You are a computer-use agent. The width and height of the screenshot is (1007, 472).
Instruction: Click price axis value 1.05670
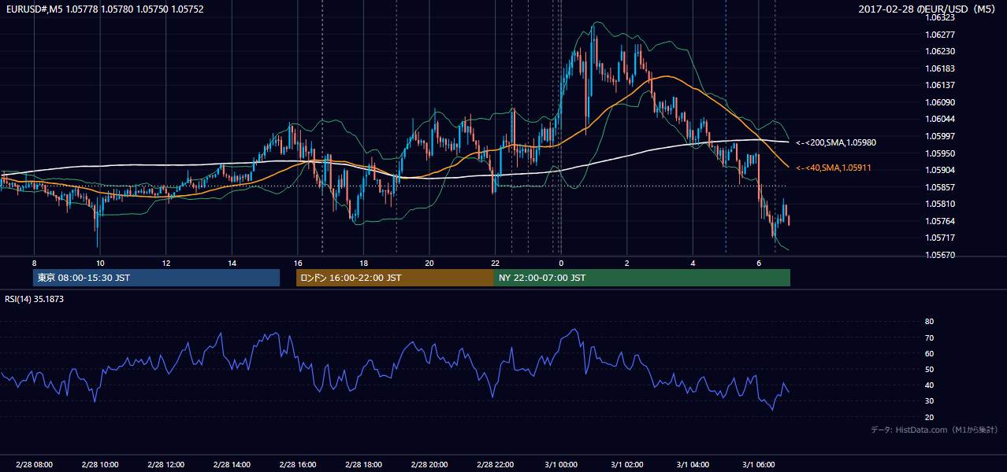point(940,255)
